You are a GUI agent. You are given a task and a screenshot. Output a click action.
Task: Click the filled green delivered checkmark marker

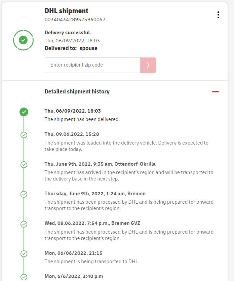pyautogui.click(x=24, y=112)
